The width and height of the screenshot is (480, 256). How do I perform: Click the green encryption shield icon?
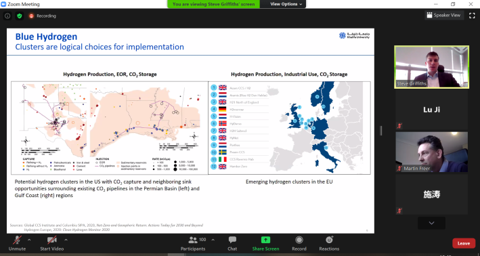(20, 16)
